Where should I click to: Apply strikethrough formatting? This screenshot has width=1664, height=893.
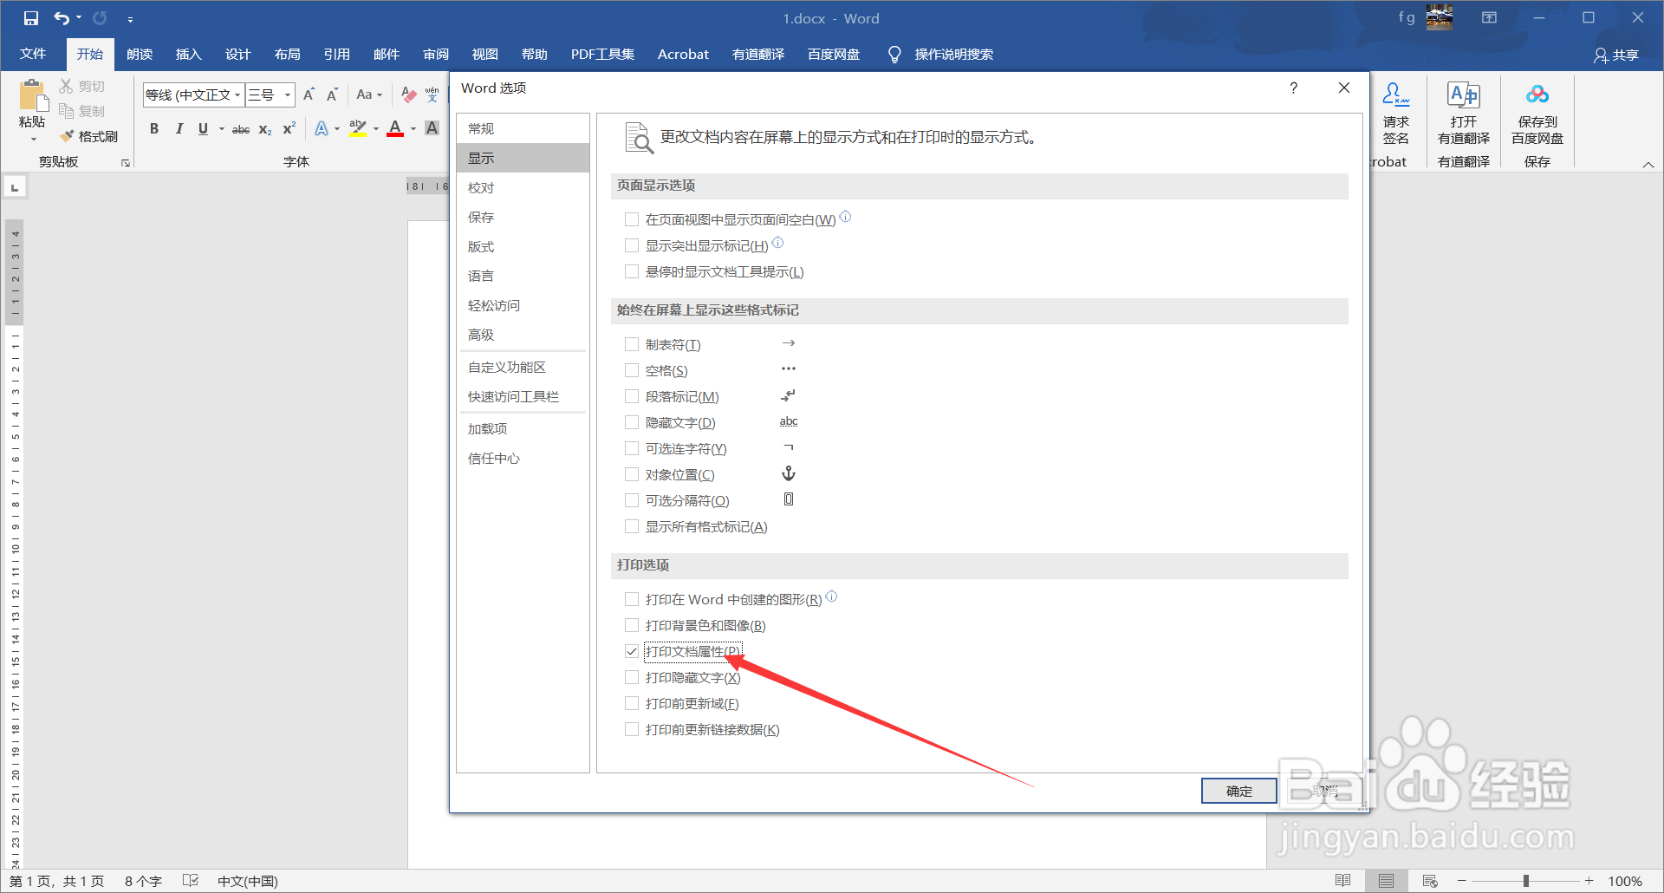point(240,128)
